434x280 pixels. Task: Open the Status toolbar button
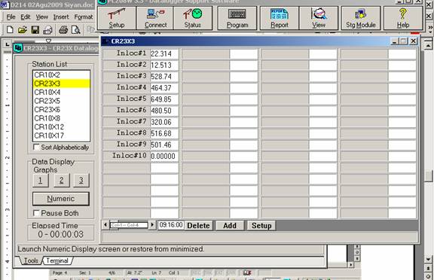click(193, 18)
